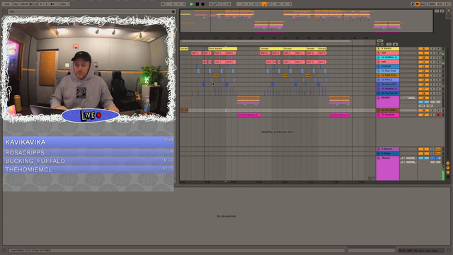The width and height of the screenshot is (453, 255).
Task: Toggle the orange Loop switch
Action: [264, 4]
